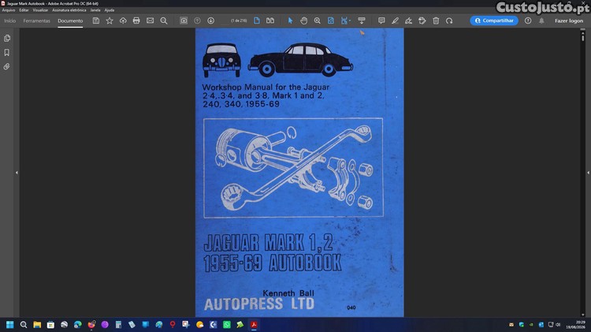The width and height of the screenshot is (591, 332).
Task: Expand the left navigation pane arrow
Action: (17, 173)
